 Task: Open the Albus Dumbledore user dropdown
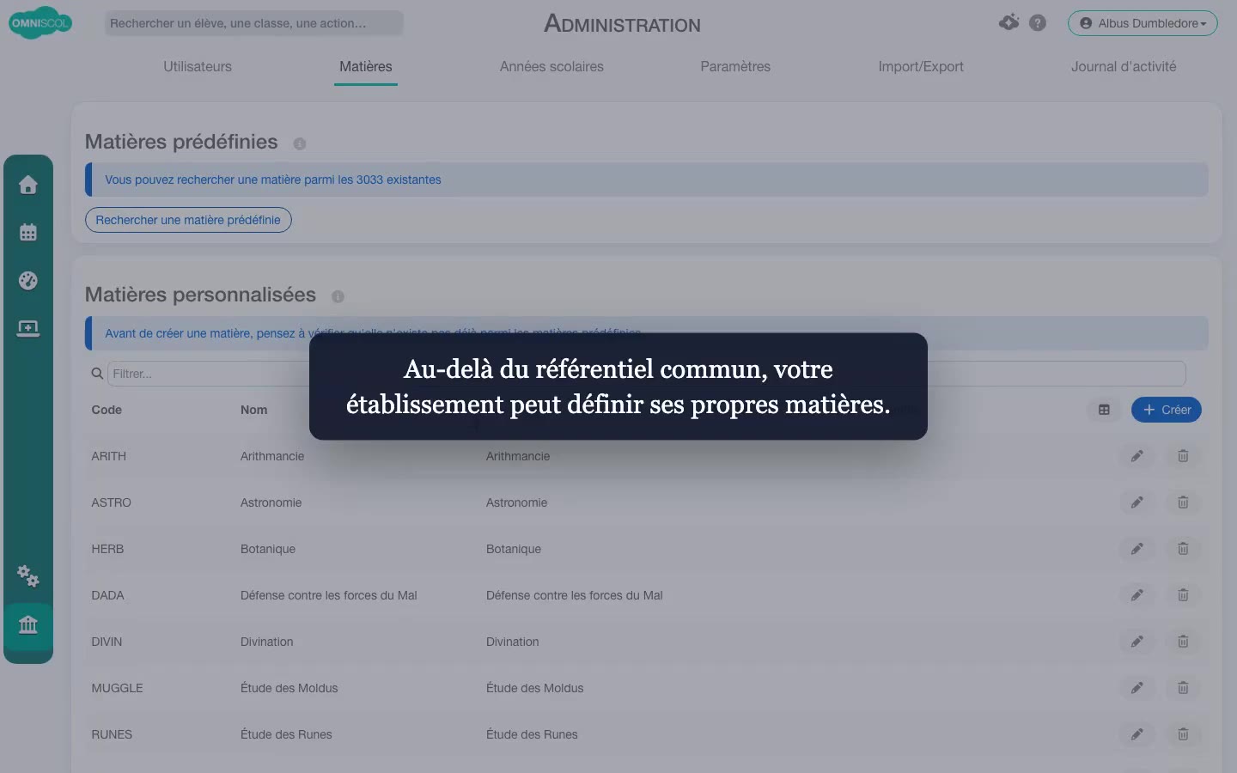click(1143, 23)
